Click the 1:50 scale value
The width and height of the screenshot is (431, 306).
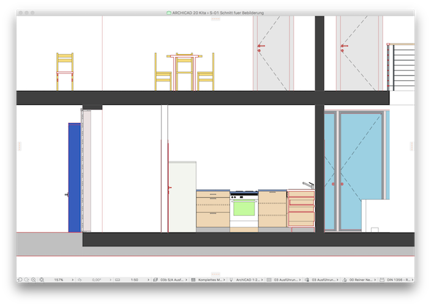(135, 280)
